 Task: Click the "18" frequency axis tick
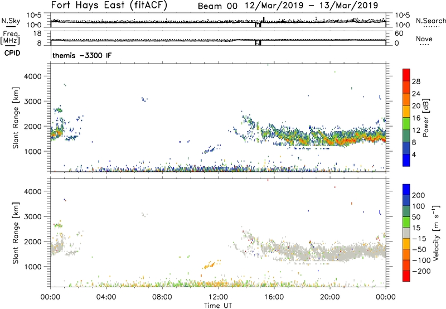[x=37, y=33]
